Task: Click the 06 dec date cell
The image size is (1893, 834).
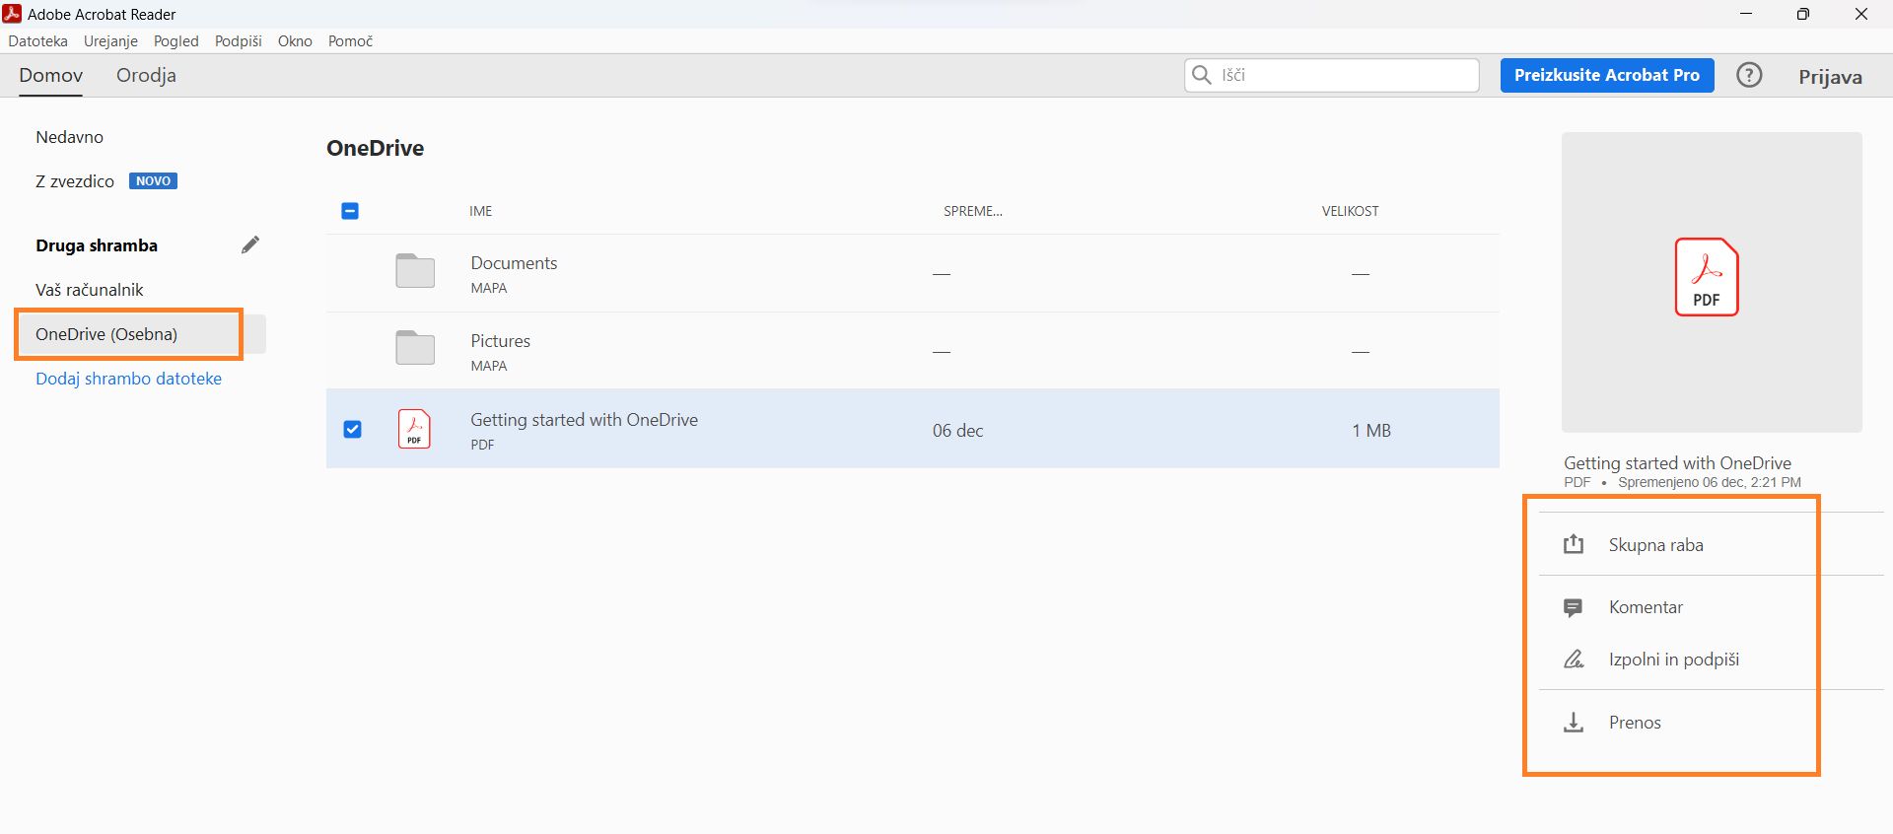Action: [x=957, y=431]
